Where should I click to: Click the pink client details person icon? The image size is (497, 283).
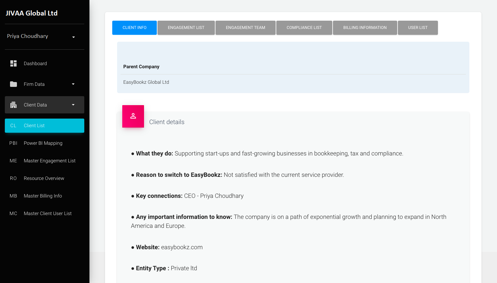(133, 116)
